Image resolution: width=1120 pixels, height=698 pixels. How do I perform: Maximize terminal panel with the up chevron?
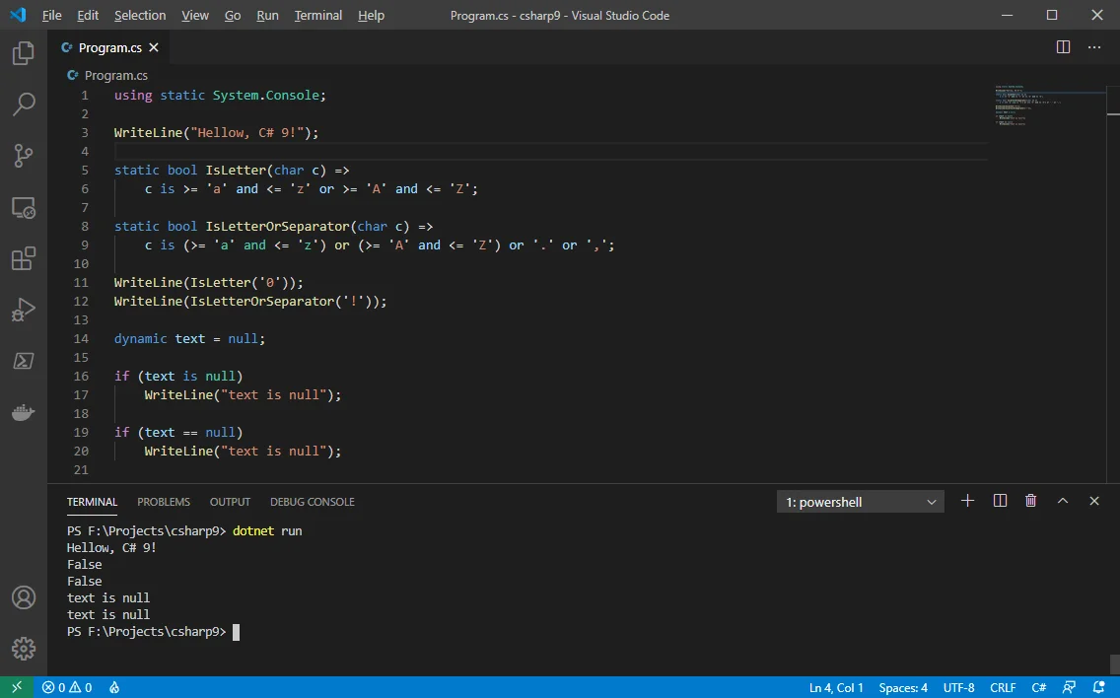pos(1063,501)
